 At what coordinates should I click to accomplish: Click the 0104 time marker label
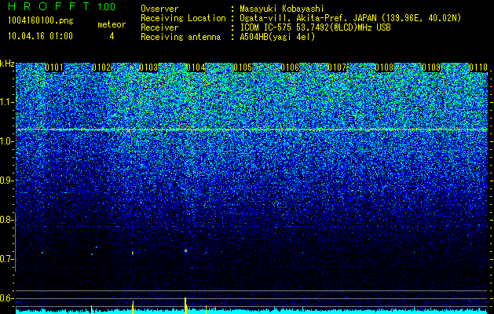(x=196, y=68)
